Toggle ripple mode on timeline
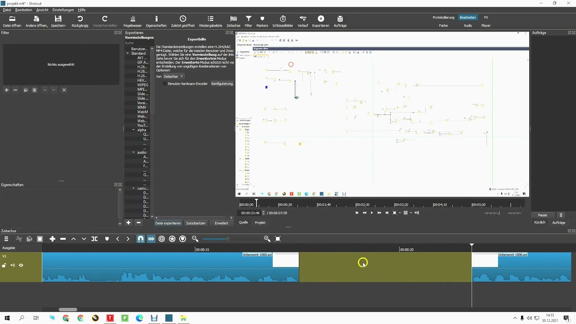The width and height of the screenshot is (576, 324). click(x=162, y=239)
